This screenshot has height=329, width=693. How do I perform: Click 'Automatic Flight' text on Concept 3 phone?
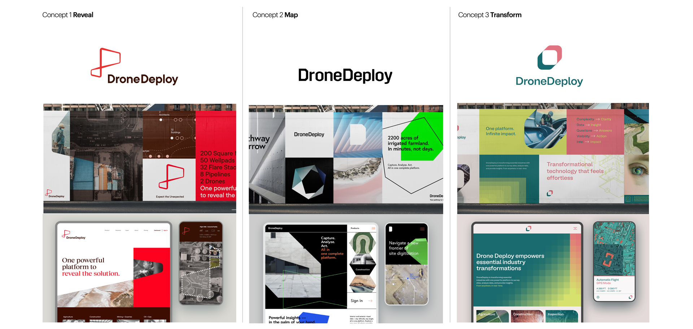click(x=607, y=280)
